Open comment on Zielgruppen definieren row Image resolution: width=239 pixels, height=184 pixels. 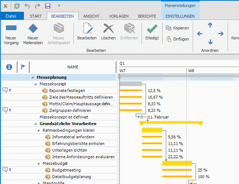tap(5, 110)
